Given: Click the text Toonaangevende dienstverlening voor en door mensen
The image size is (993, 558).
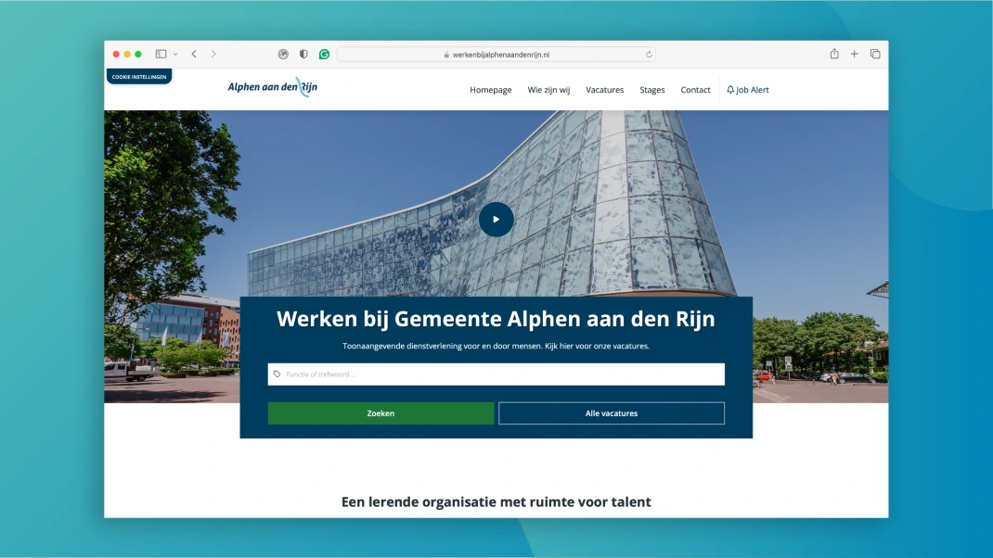Looking at the screenshot, I should pos(442,346).
